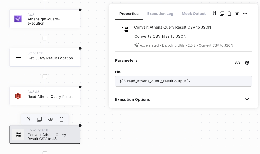Run step from the properties panel header
The image size is (260, 154).
(x=214, y=14)
